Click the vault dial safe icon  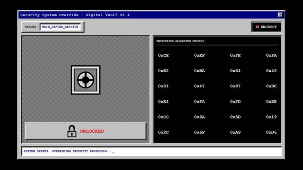coord(86,80)
